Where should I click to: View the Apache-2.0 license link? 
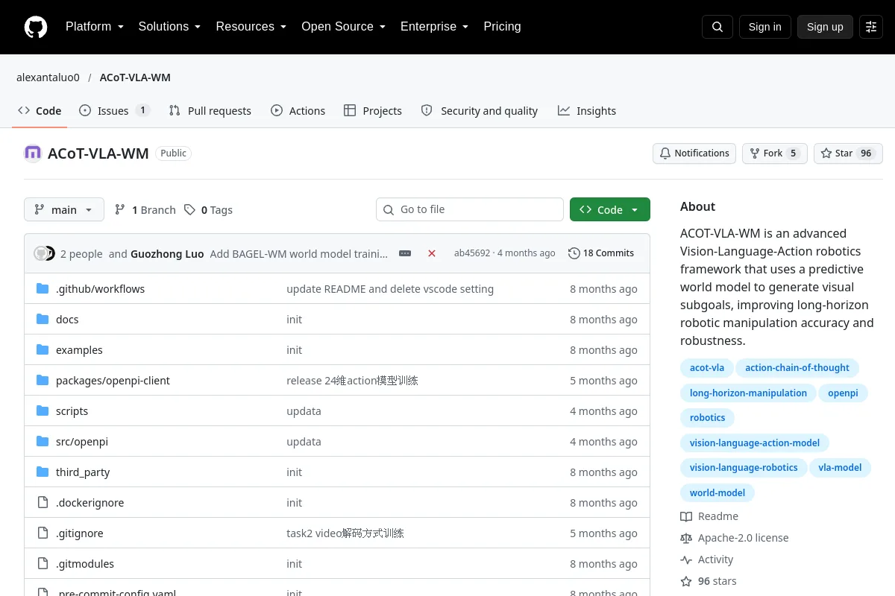click(735, 538)
